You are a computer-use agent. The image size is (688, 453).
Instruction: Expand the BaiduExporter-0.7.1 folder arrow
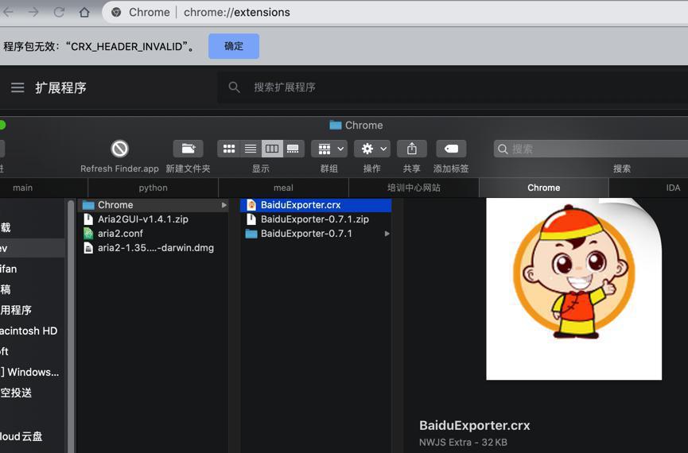click(387, 234)
